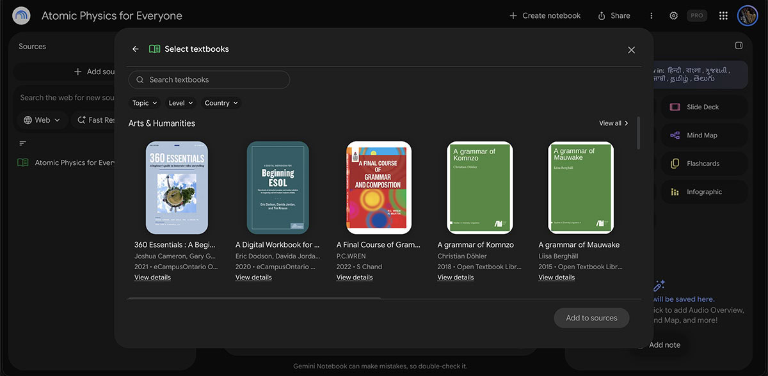Click the Gemini Notebook logo icon
Screen dimensions: 768x376
[x=21, y=15]
